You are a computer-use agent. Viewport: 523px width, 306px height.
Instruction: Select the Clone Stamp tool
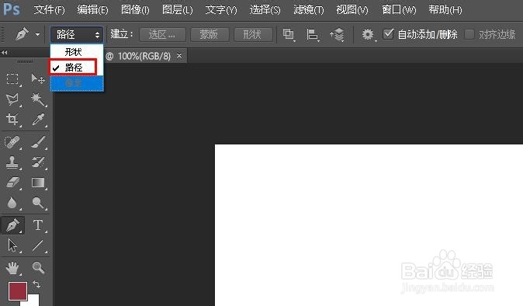(x=12, y=162)
